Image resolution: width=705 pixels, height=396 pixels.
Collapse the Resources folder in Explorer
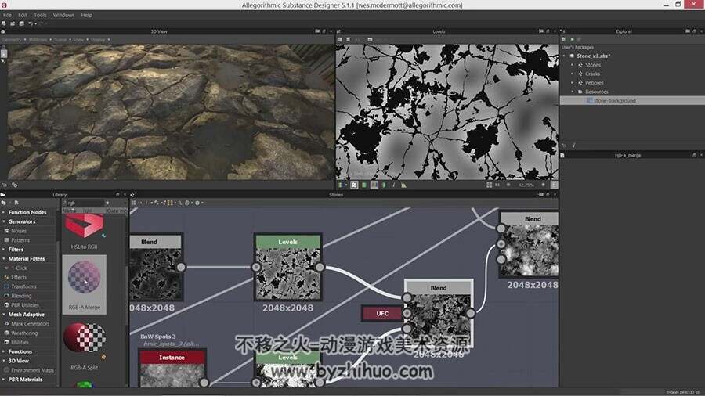[573, 92]
